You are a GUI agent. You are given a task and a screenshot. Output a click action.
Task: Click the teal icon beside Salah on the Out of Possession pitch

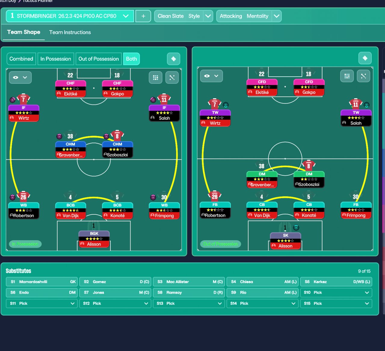367,105
